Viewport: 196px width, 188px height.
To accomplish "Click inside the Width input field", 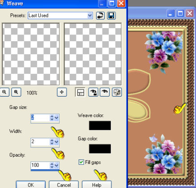I will click(40, 142).
